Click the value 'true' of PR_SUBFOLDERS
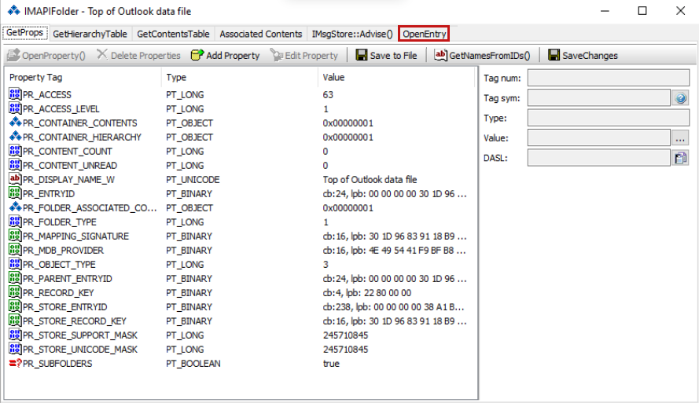Viewport: 699px width, 403px height. point(331,364)
